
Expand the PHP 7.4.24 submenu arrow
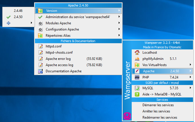click(190, 77)
